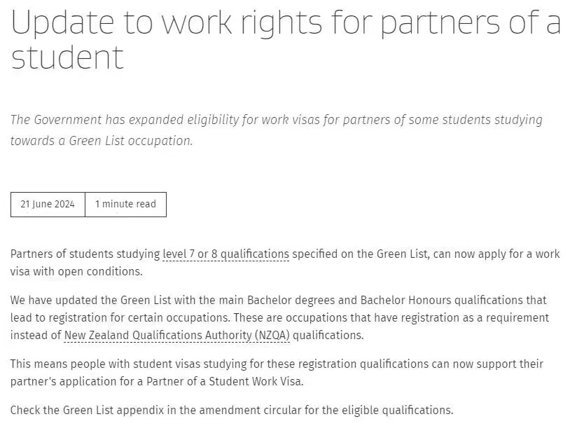Click the '1 minute read' label box
The width and height of the screenshot is (577, 426).
[x=126, y=205]
